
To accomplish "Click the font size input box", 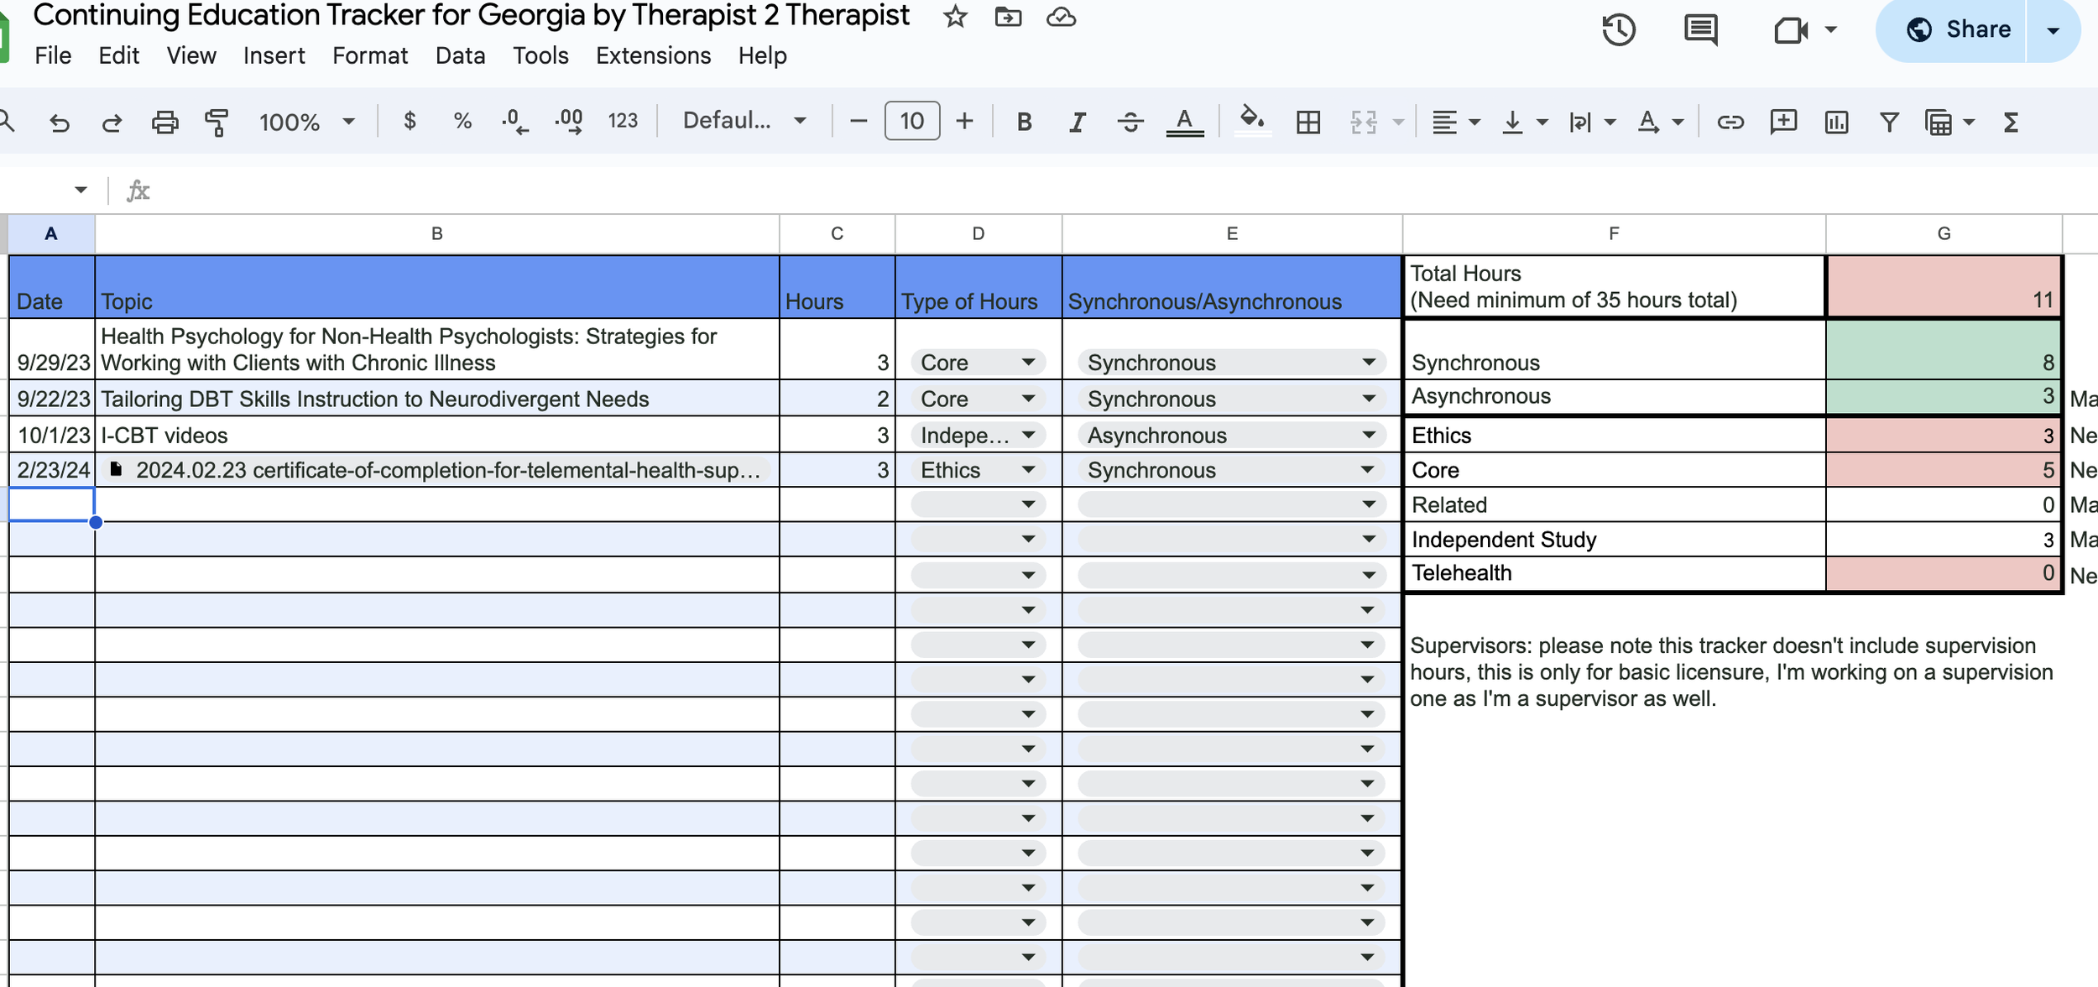I will (x=911, y=122).
